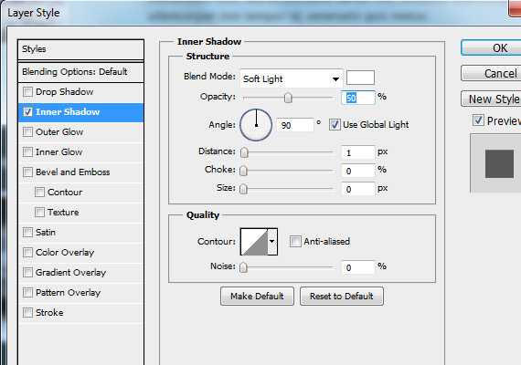Expand the Contour picker arrow
The image size is (521, 365).
272,242
